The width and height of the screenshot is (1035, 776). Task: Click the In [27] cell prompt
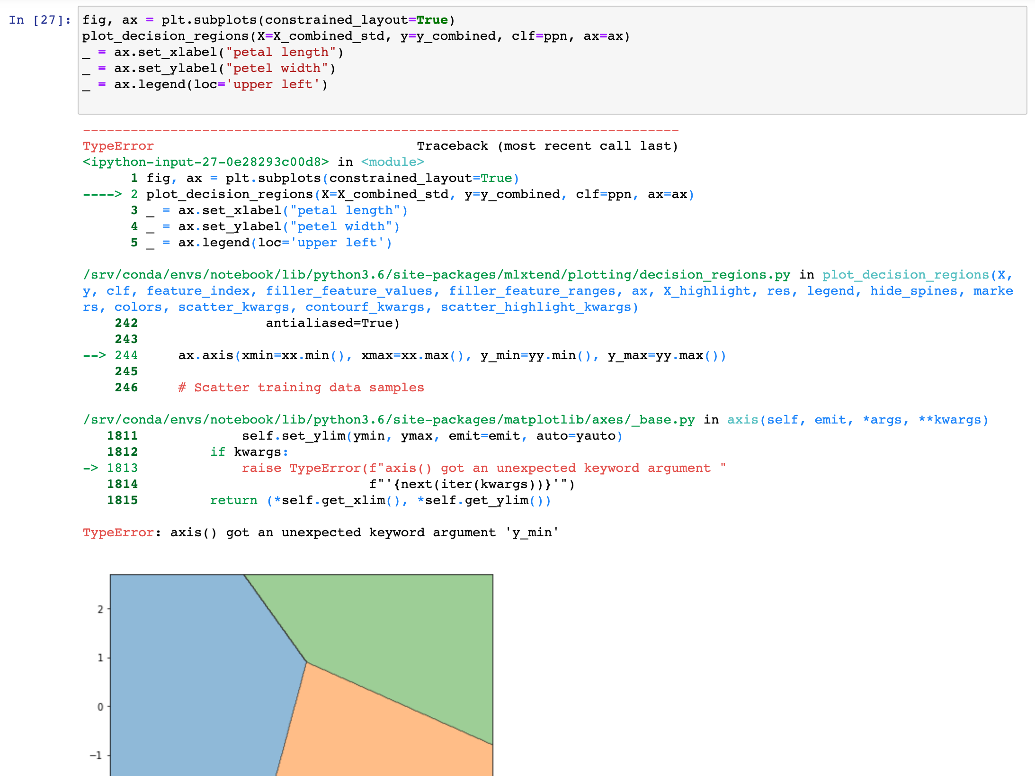(39, 19)
